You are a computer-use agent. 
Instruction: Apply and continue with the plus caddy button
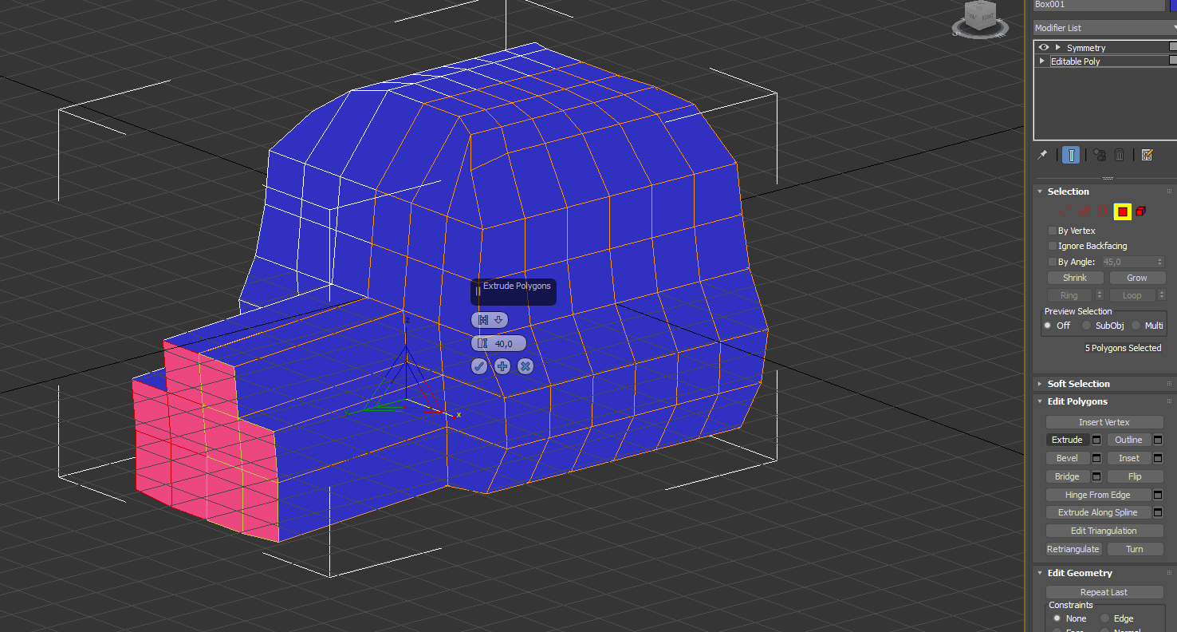(x=502, y=366)
